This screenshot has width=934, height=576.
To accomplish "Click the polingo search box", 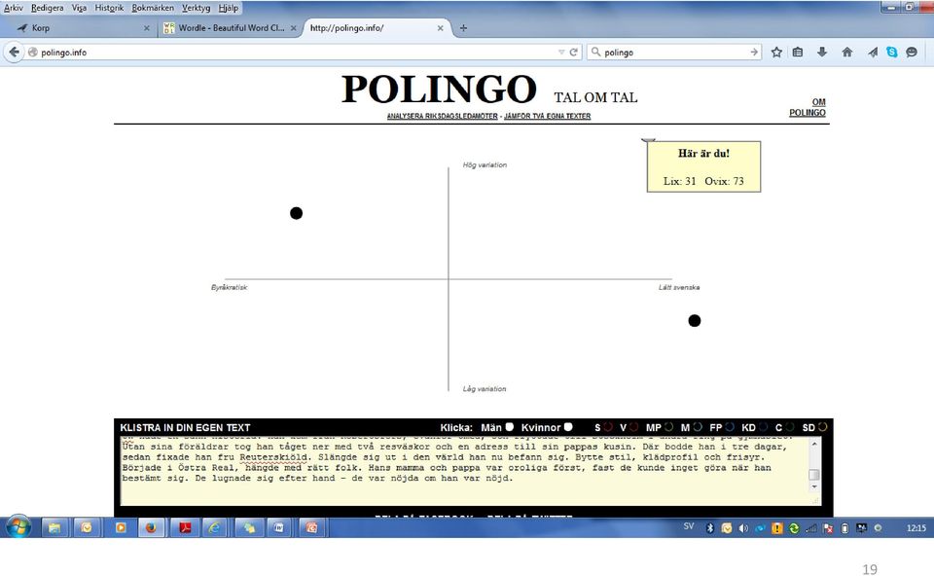I will point(675,52).
